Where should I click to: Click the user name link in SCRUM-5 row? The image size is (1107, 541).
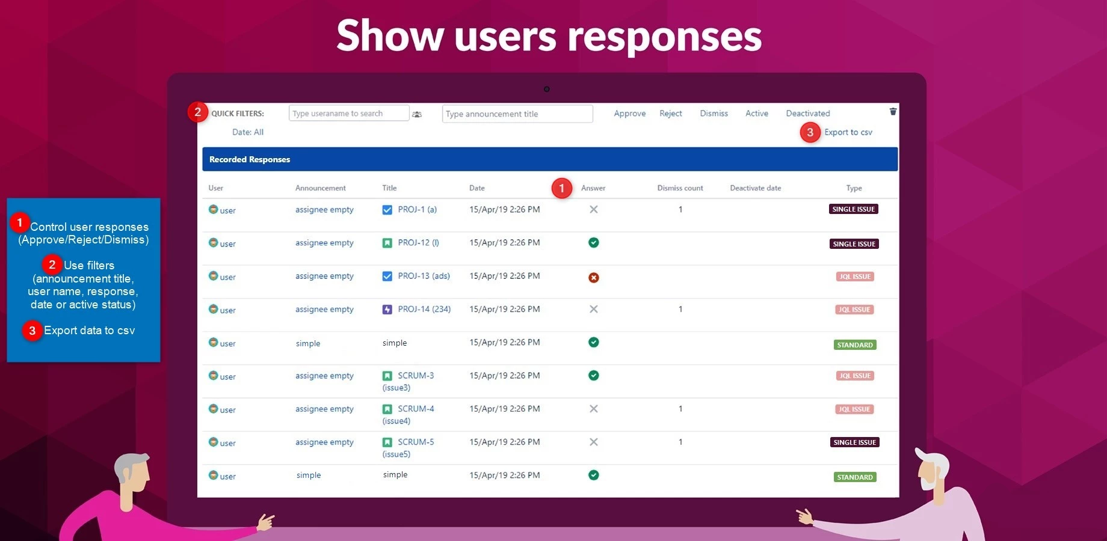(228, 444)
